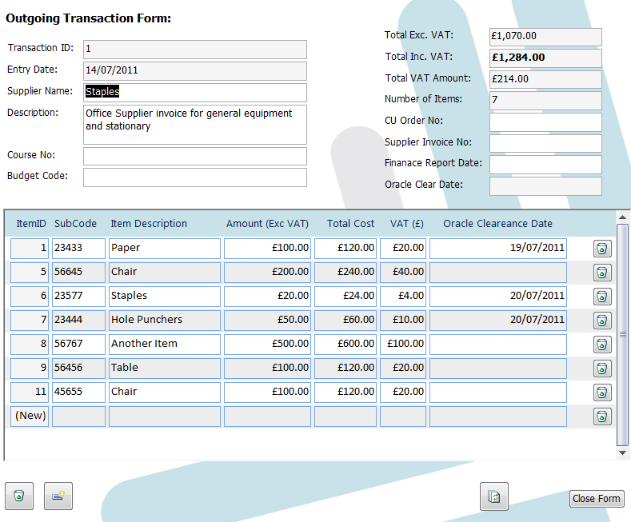Click the Total VAT Amount field
Image resolution: width=631 pixels, height=522 pixels.
pos(545,79)
